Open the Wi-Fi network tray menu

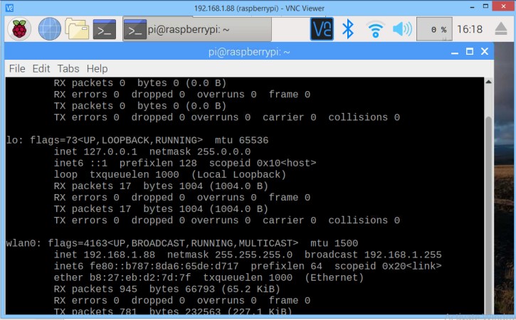click(x=375, y=29)
